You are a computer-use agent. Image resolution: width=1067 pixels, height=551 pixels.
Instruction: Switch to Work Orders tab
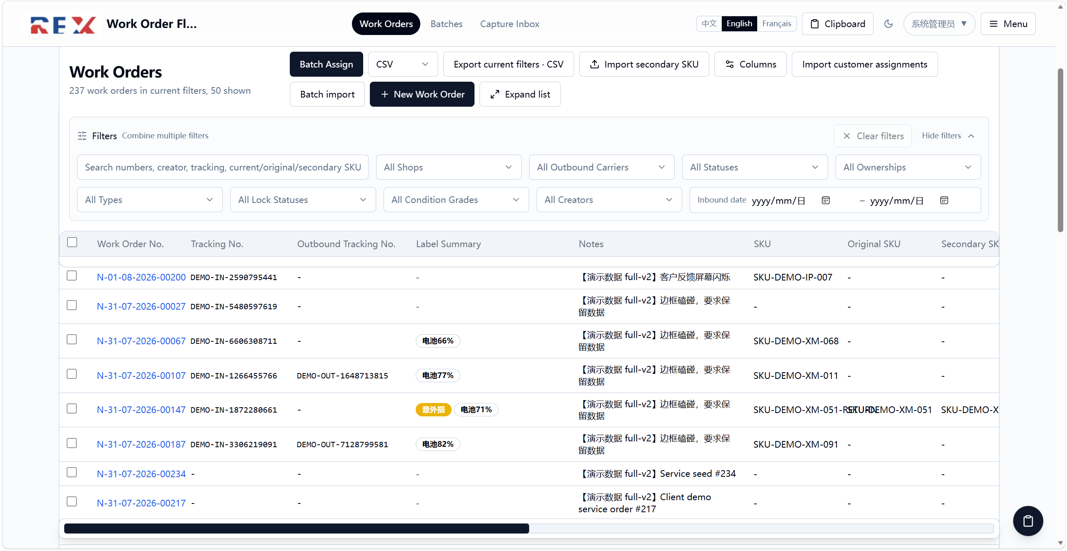point(386,24)
